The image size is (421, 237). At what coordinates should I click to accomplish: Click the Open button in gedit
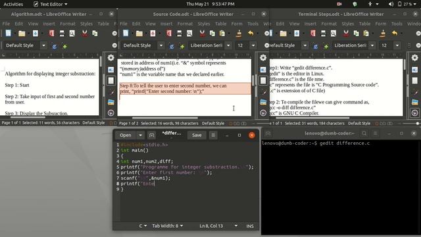click(126, 135)
